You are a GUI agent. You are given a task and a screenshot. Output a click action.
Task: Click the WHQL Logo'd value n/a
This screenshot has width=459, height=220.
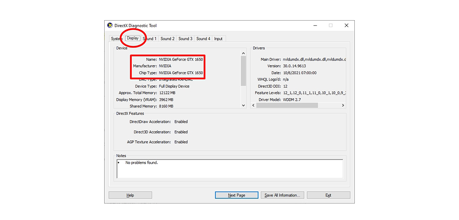click(286, 79)
